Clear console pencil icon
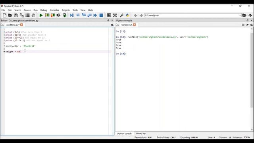The height and width of the screenshot is (143, 254). pos(247,25)
